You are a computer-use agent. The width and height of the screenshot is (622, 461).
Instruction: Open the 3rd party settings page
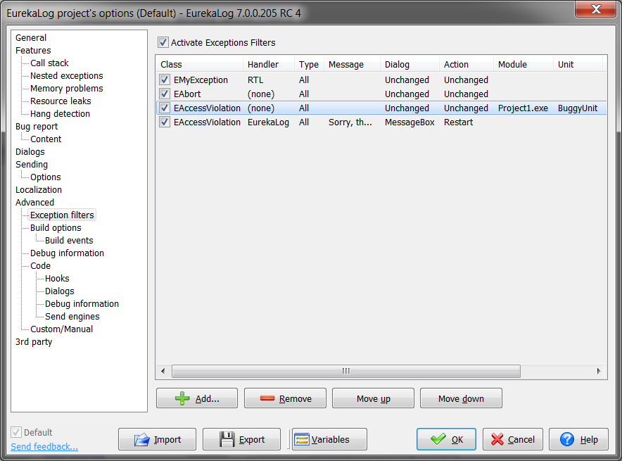34,341
